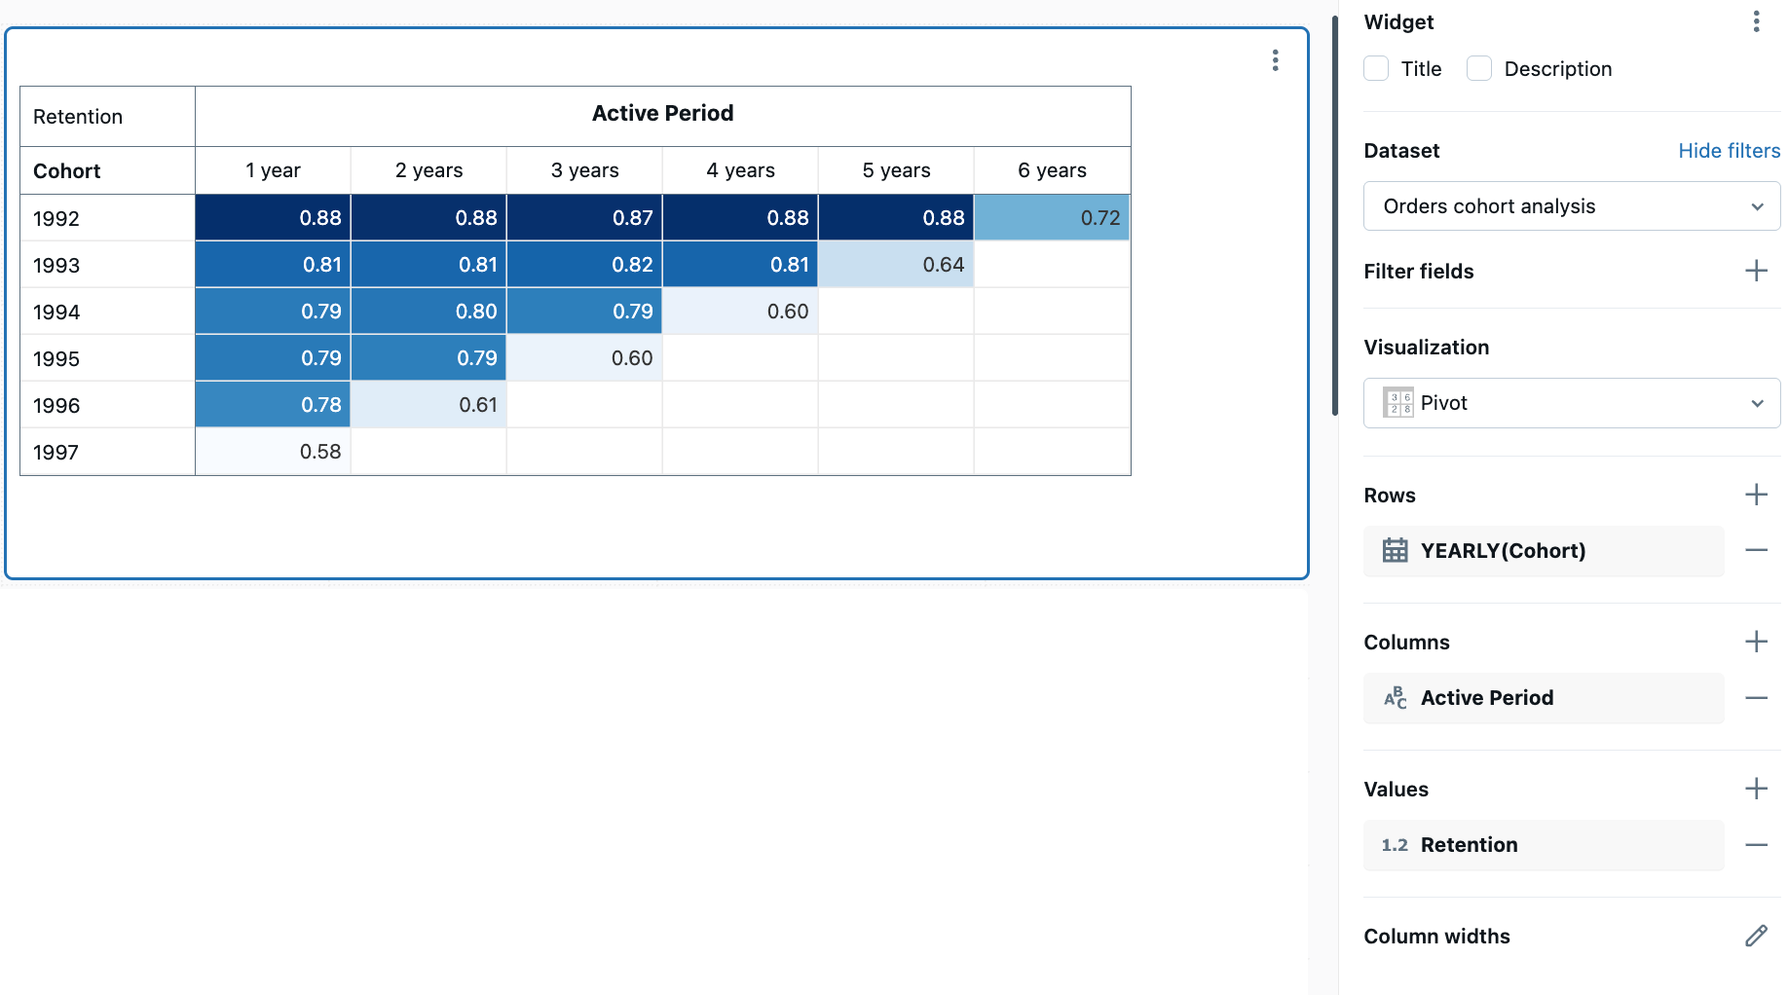Add a new row field under Rows
1788x995 pixels.
(1756, 495)
